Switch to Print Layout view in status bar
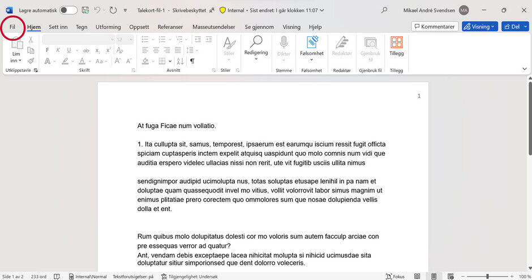Image resolution: width=532 pixels, height=280 pixels. (x=434, y=277)
